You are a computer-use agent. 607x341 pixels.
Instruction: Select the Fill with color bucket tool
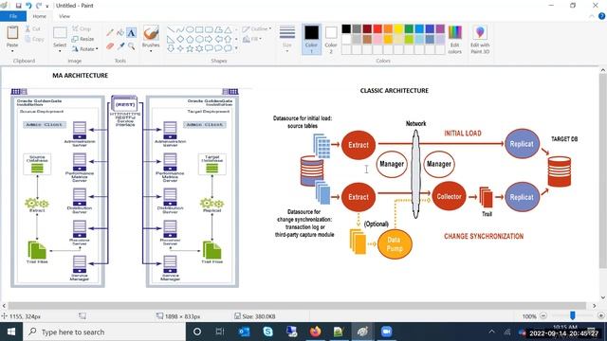coord(120,32)
